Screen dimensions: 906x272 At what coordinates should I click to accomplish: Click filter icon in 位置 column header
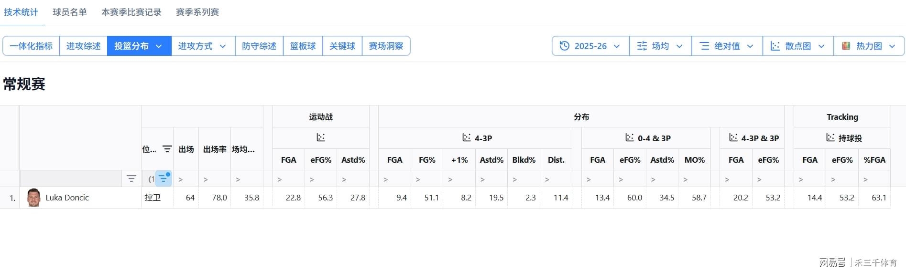[x=167, y=149]
